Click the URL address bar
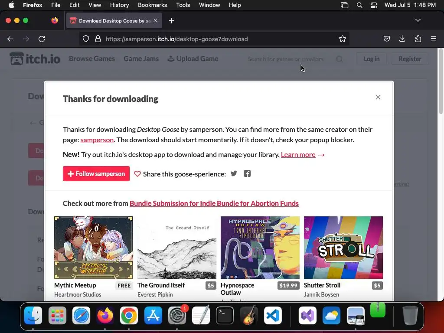 click(214, 39)
